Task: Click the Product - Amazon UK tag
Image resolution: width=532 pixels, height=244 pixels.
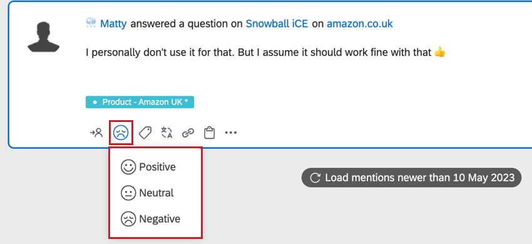Action: (x=140, y=102)
